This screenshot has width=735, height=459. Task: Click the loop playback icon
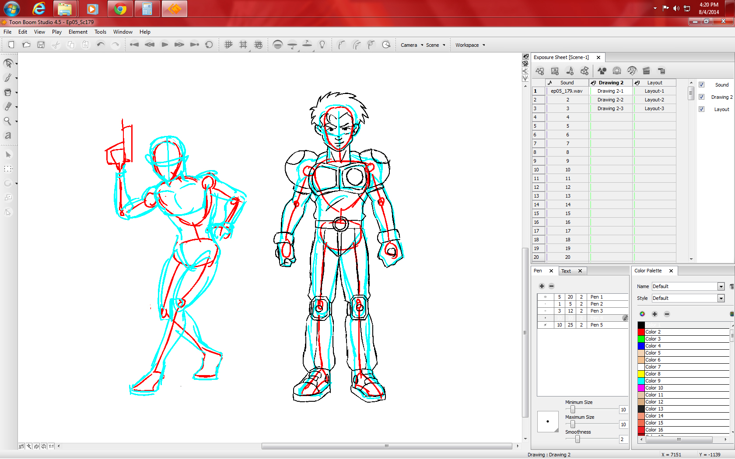209,45
